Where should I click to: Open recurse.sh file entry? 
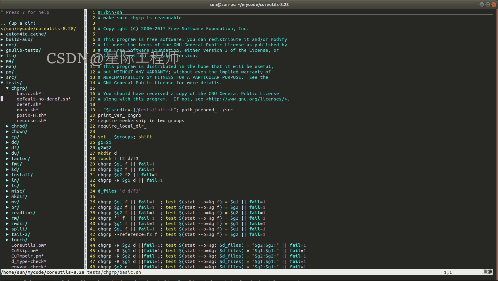32,121
